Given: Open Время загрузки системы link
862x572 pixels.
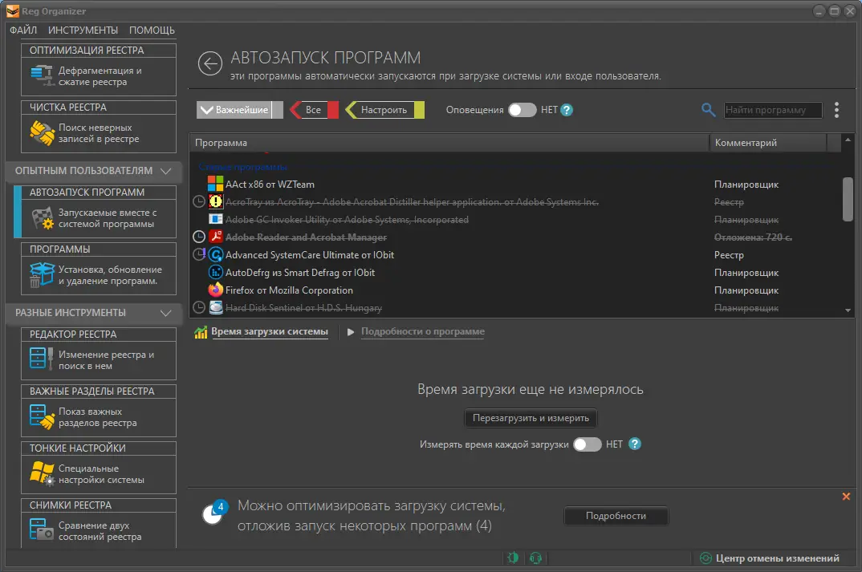Looking at the screenshot, I should tap(270, 332).
